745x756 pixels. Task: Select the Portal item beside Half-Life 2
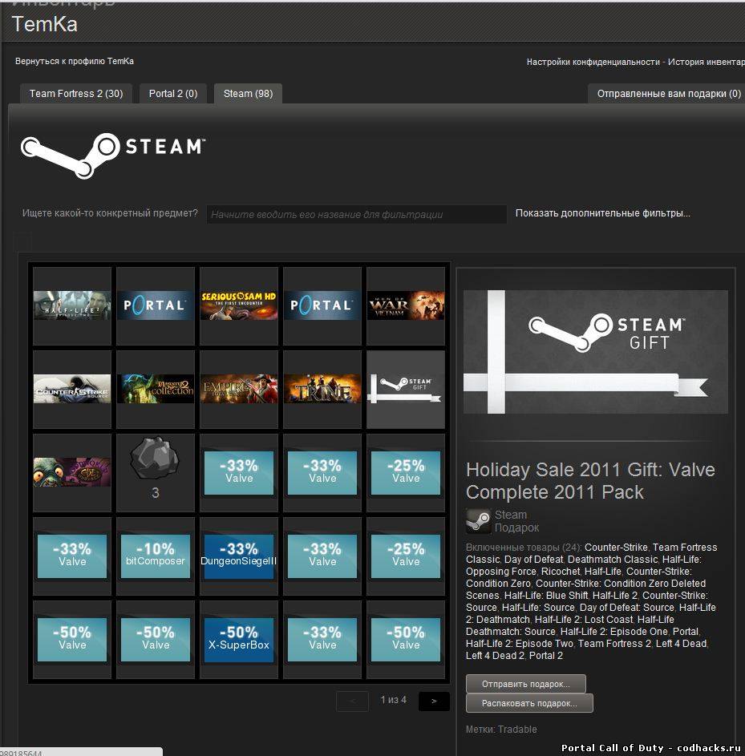[x=156, y=305]
